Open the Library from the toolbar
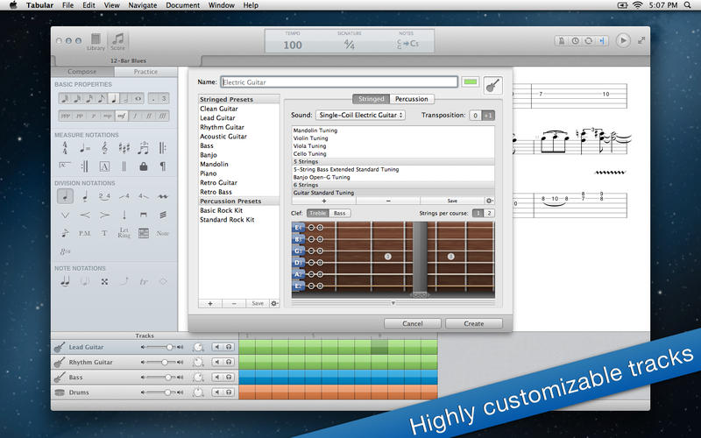The height and width of the screenshot is (438, 701). tap(95, 41)
